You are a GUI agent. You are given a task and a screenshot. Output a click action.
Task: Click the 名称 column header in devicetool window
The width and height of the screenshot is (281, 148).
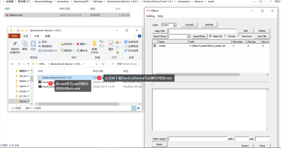point(41,71)
